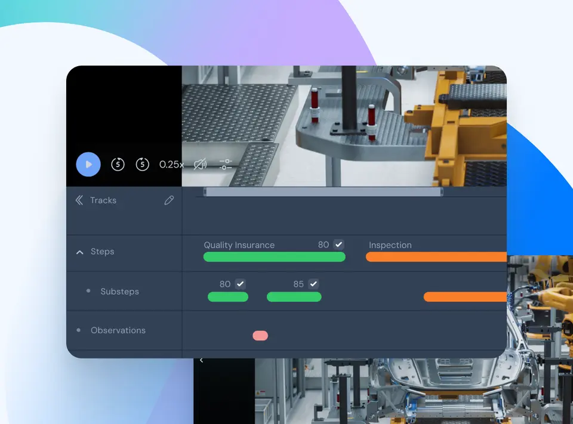The width and height of the screenshot is (573, 424).
Task: Click the right handle of timeline range
Action: 442,192
